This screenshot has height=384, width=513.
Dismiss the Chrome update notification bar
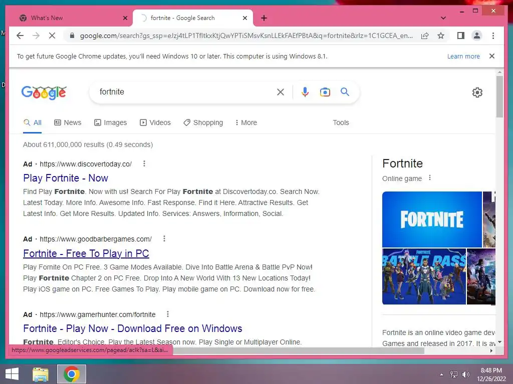492,56
